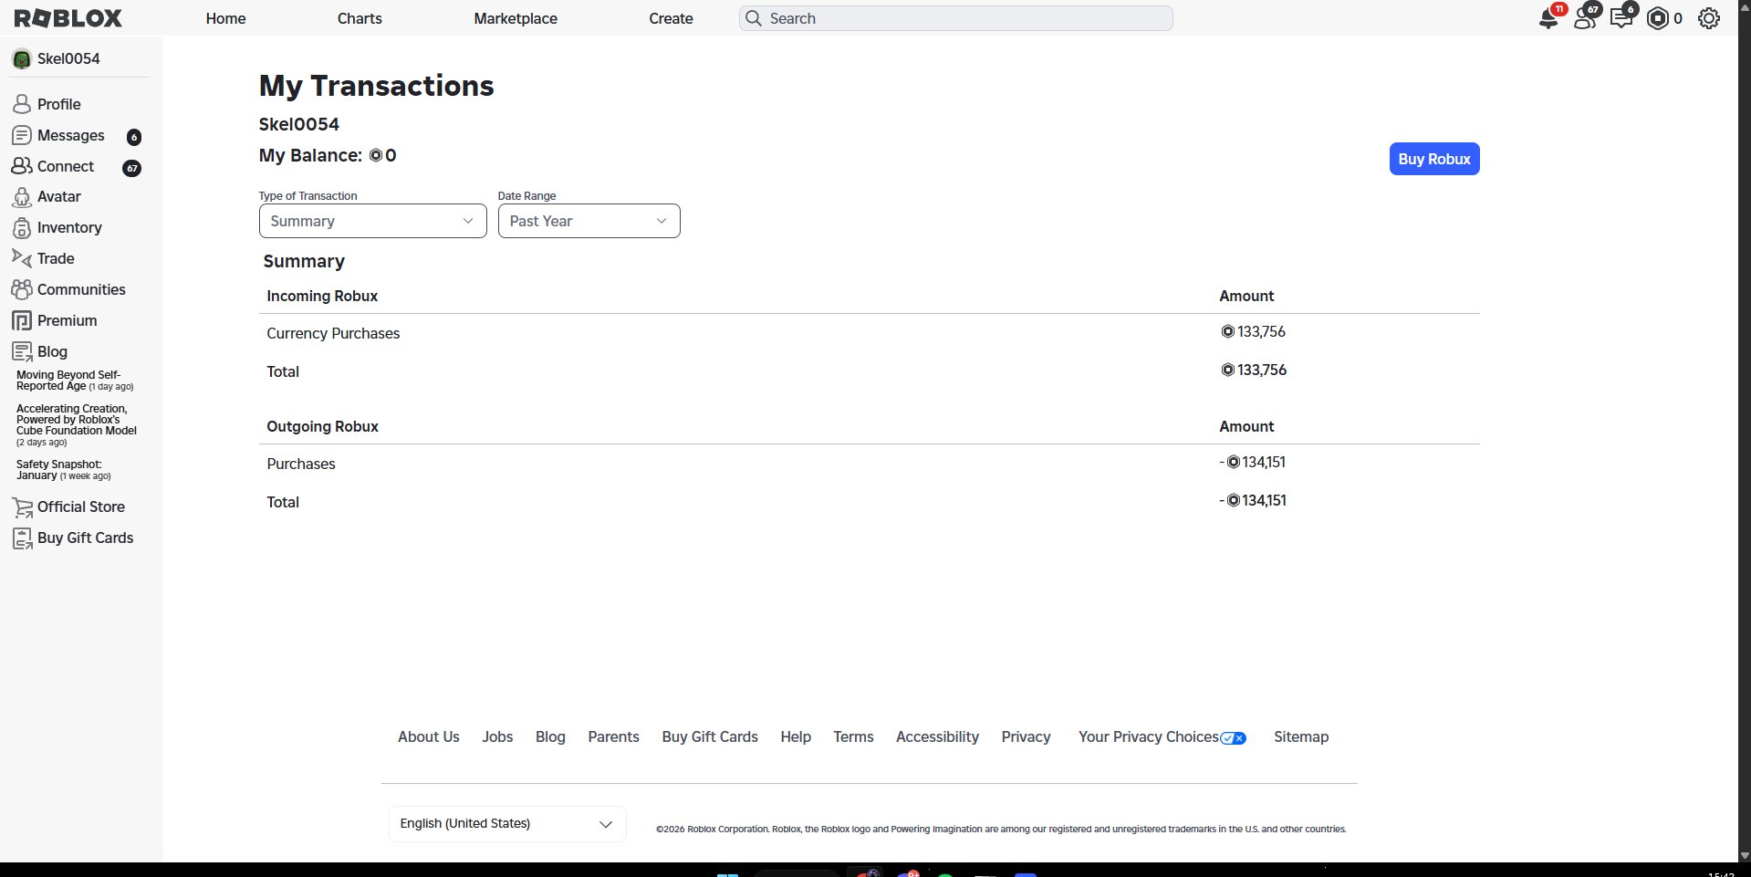Screen dimensions: 1751x877
Task: Open Avatar from the sidebar
Action: pos(58,197)
